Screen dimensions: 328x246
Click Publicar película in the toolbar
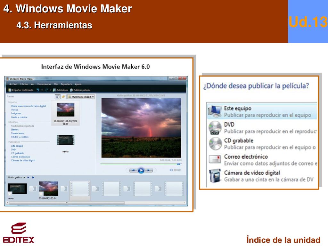click(x=80, y=90)
